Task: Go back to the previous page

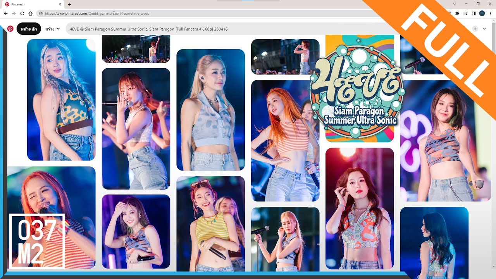Action: pos(5,13)
